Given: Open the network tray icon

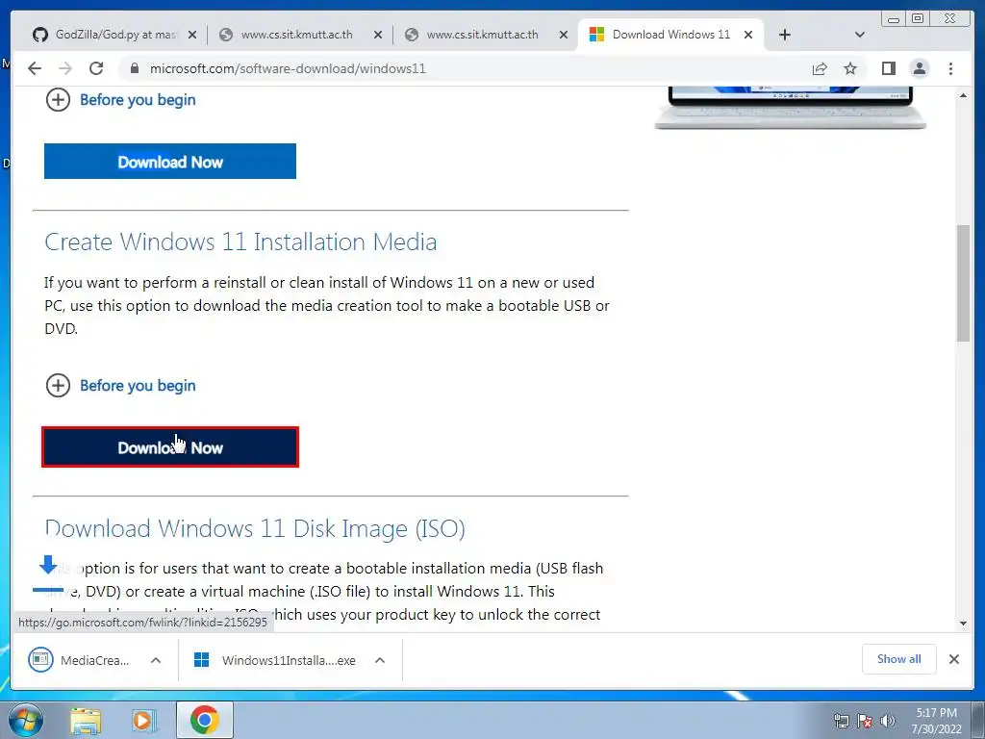Looking at the screenshot, I should (841, 721).
